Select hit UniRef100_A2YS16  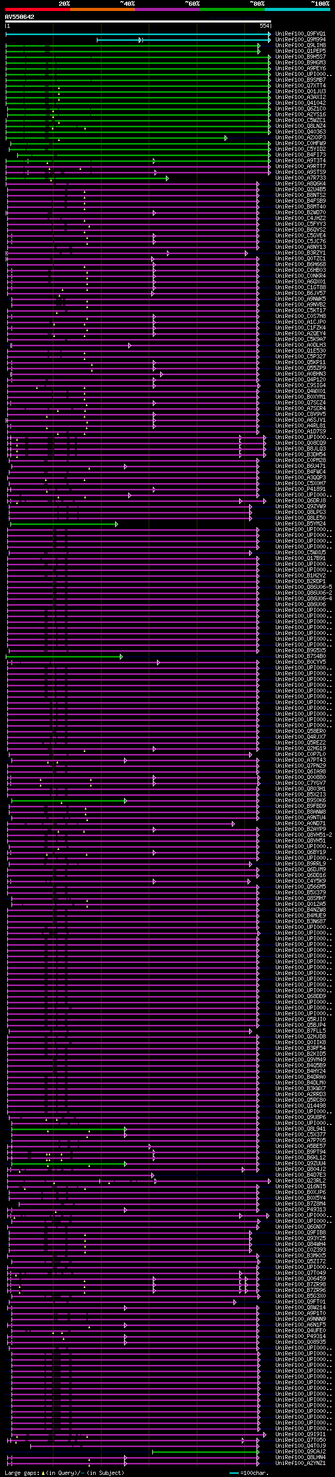[300, 115]
